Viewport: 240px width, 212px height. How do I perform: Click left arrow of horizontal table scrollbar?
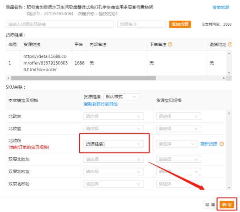click(8, 78)
